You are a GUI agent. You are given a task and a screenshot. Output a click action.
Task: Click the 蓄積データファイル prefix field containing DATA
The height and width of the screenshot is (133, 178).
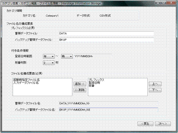click(106, 34)
